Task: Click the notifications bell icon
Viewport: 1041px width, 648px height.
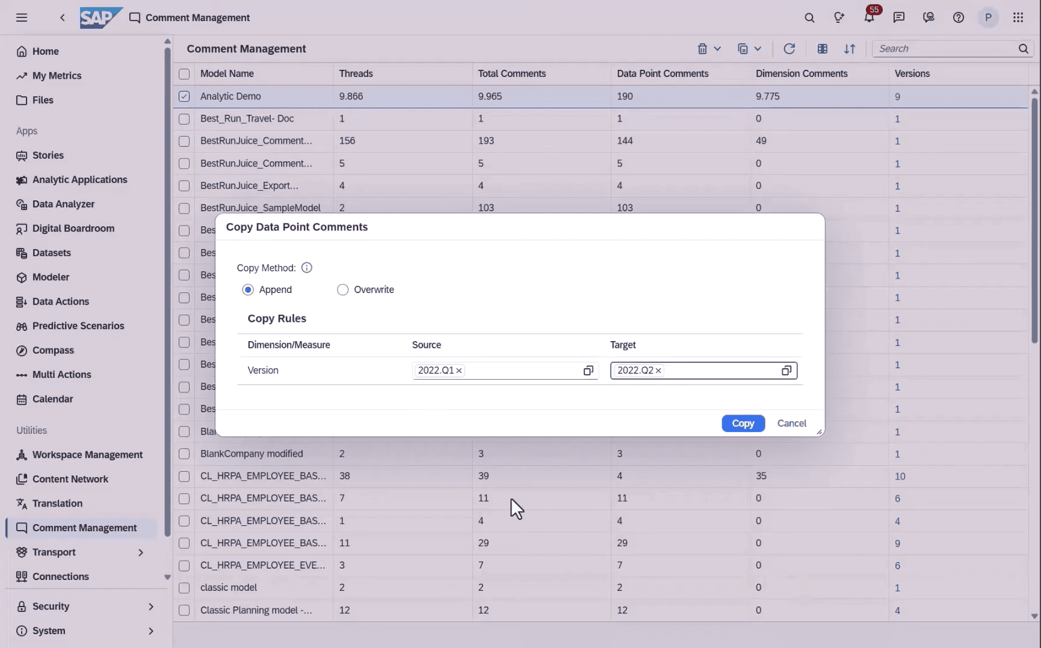Action: [x=868, y=18]
